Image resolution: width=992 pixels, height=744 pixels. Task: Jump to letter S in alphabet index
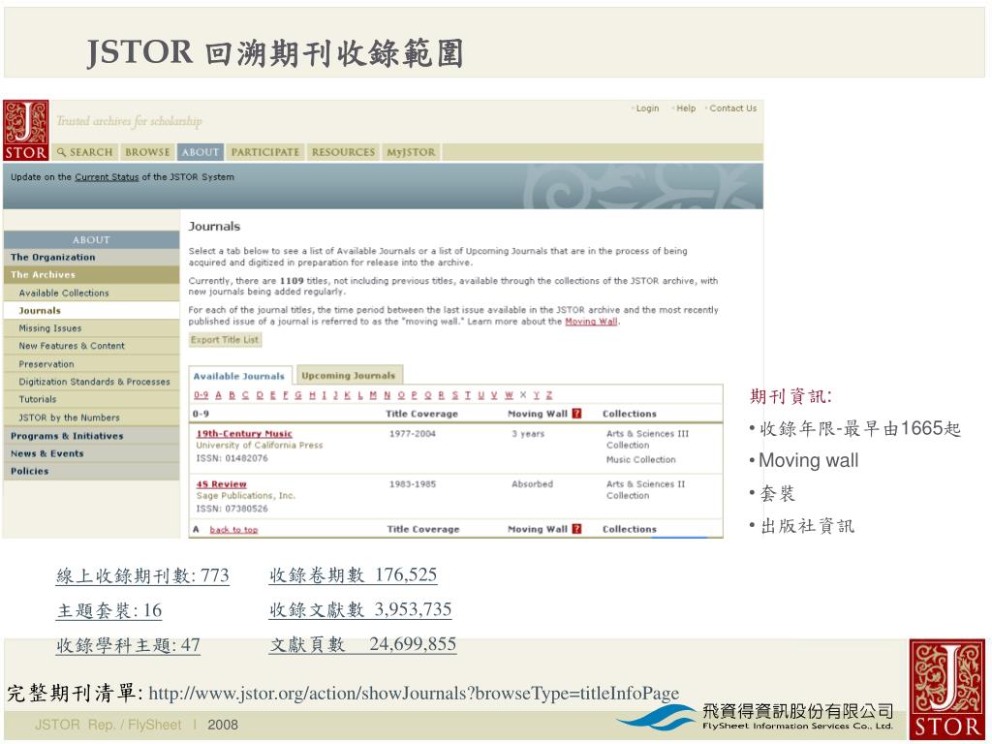[455, 395]
